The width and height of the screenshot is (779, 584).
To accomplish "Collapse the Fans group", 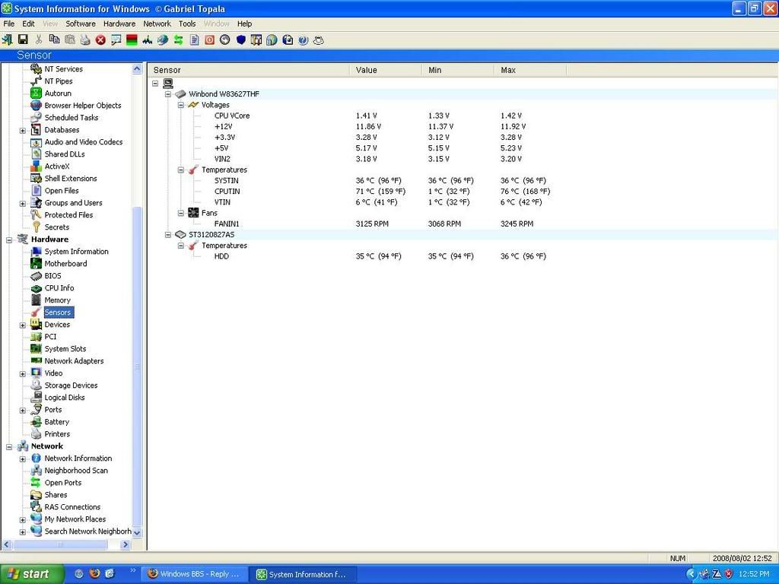I will [181, 213].
